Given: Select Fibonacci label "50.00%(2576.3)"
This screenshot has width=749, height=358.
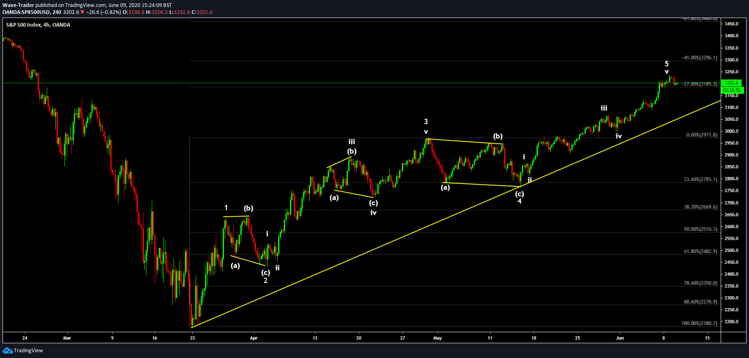Looking at the screenshot, I should click(701, 229).
